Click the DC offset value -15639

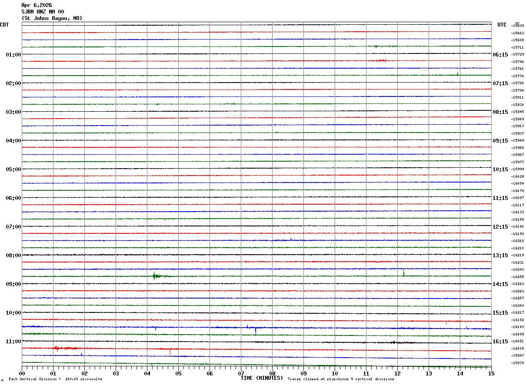pos(518,26)
